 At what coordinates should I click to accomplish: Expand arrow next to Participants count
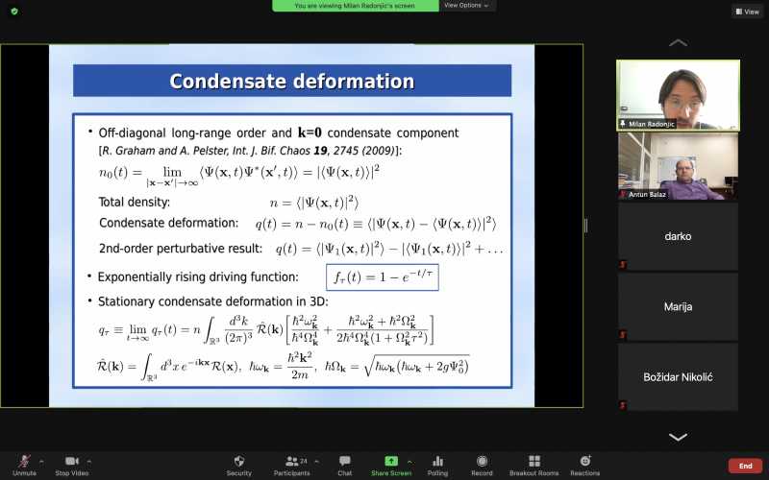(316, 460)
